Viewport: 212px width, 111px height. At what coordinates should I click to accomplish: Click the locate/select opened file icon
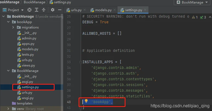(29, 10)
